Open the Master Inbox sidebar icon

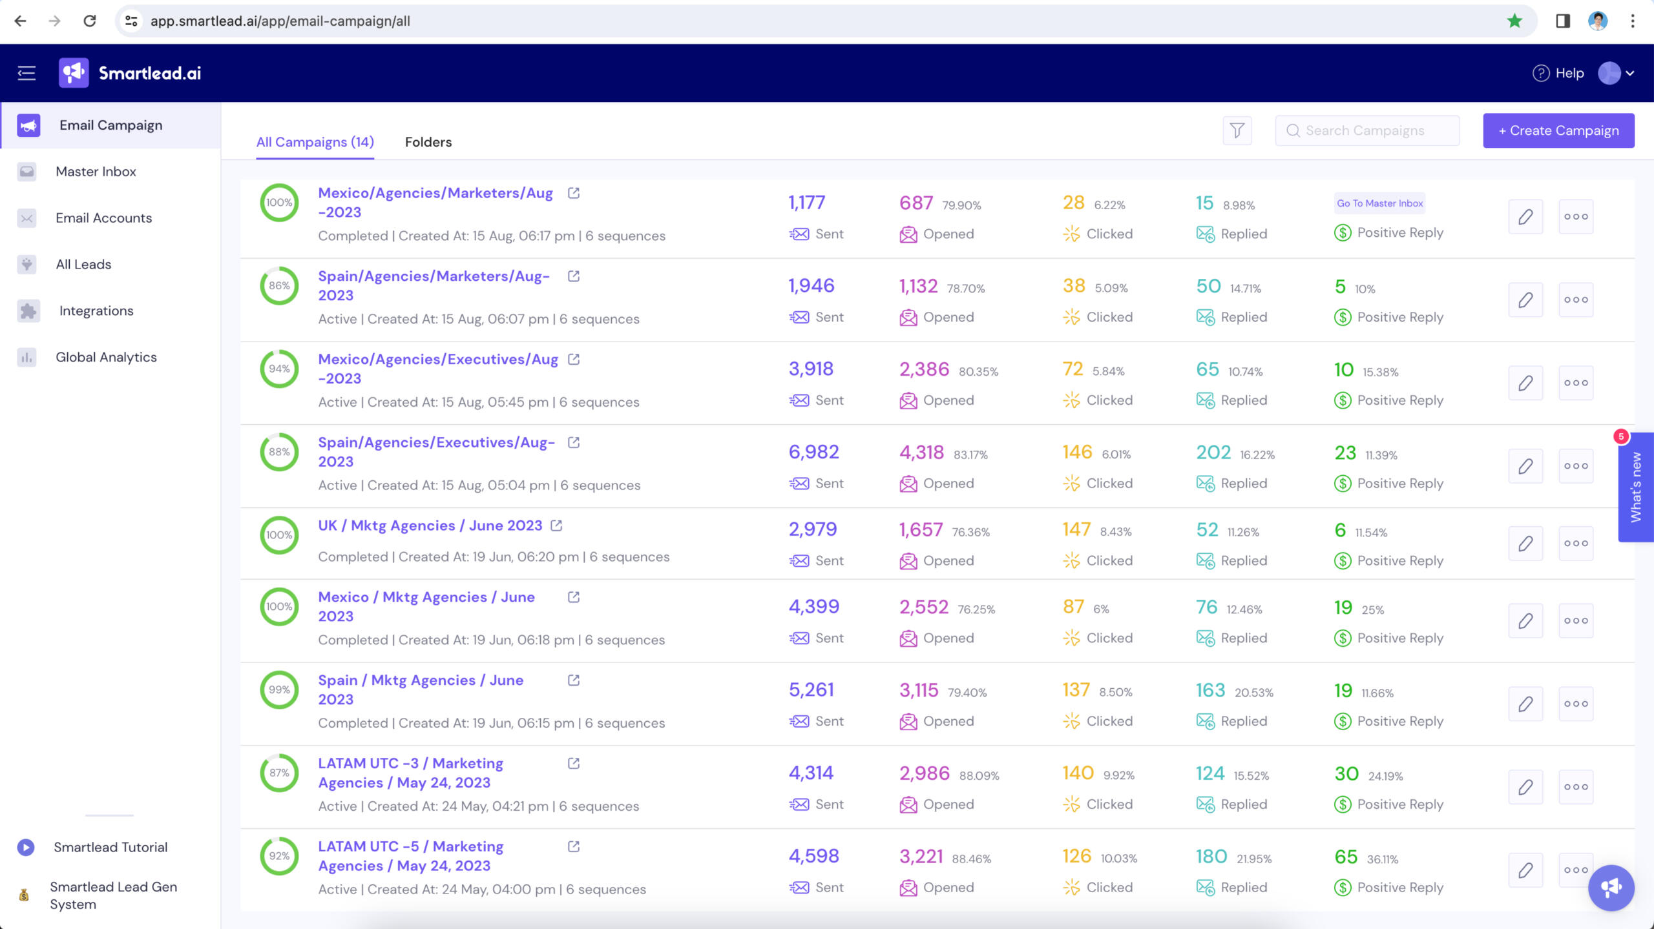(26, 172)
